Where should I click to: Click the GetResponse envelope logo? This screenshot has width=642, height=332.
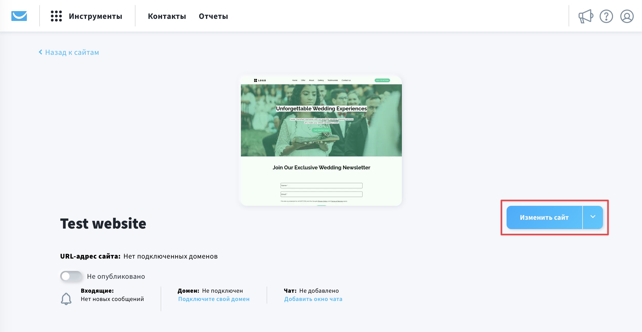19,16
